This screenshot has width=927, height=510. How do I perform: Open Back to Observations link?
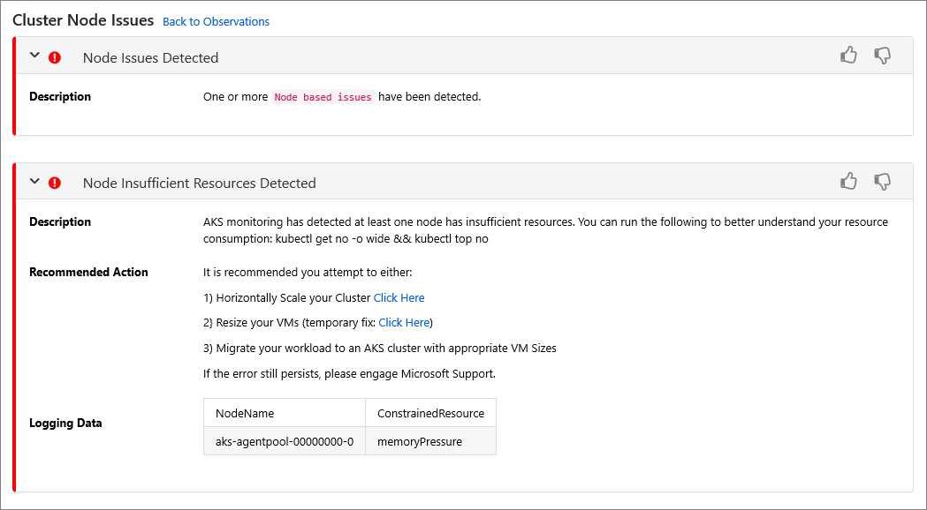(x=216, y=21)
